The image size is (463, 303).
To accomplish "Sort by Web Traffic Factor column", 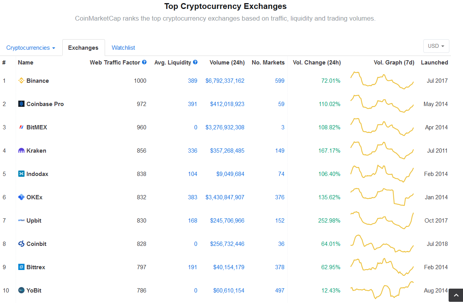I will [115, 63].
